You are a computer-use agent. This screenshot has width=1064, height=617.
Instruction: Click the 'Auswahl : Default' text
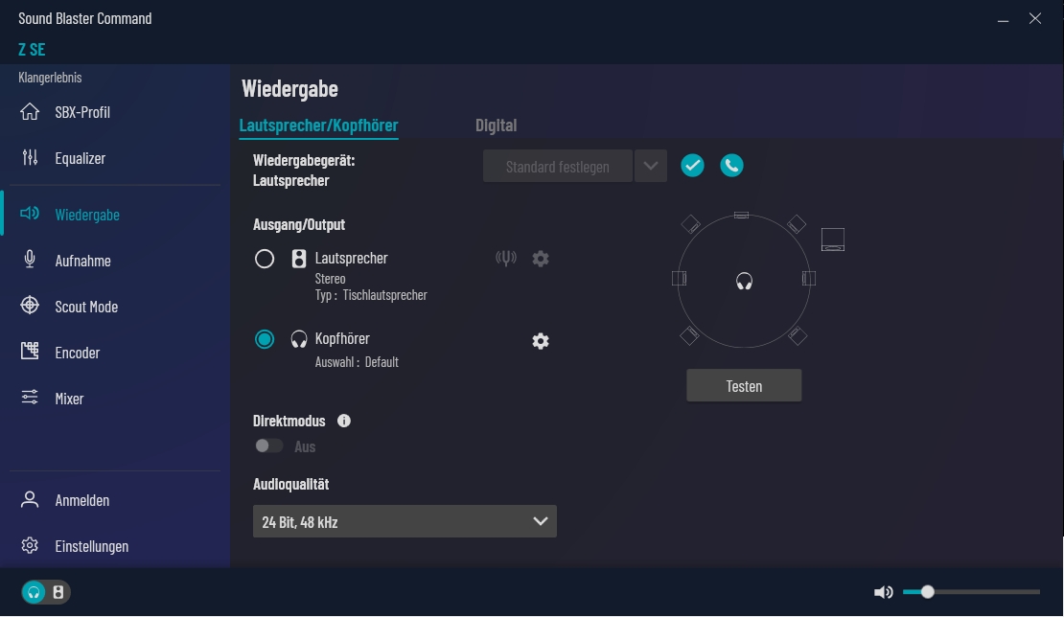(357, 362)
